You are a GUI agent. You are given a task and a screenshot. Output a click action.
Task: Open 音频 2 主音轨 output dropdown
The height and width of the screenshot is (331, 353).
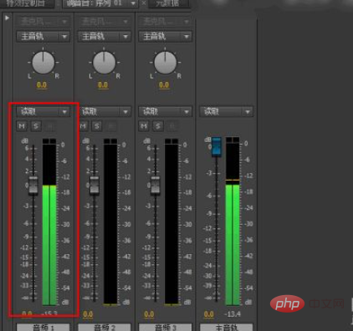[104, 37]
